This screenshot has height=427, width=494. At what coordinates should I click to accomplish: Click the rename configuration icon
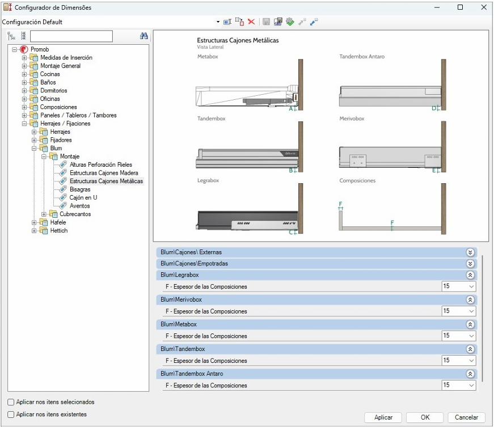(x=227, y=22)
